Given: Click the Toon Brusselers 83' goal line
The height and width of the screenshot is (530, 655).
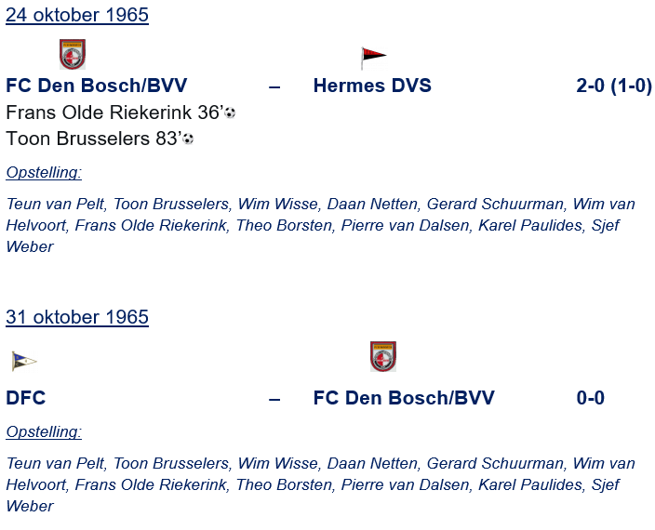Looking at the screenshot, I should 93,139.
